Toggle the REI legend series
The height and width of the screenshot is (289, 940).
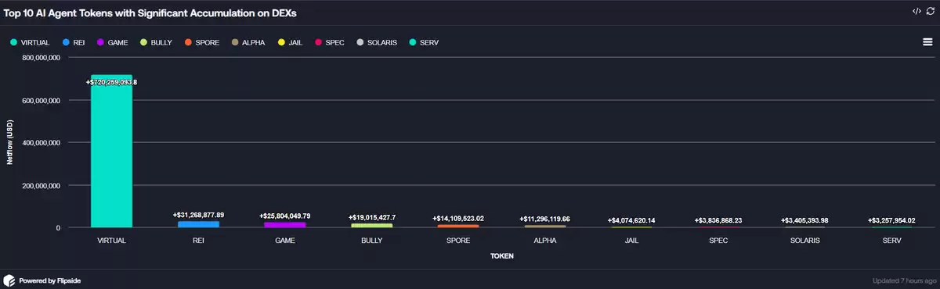click(73, 42)
